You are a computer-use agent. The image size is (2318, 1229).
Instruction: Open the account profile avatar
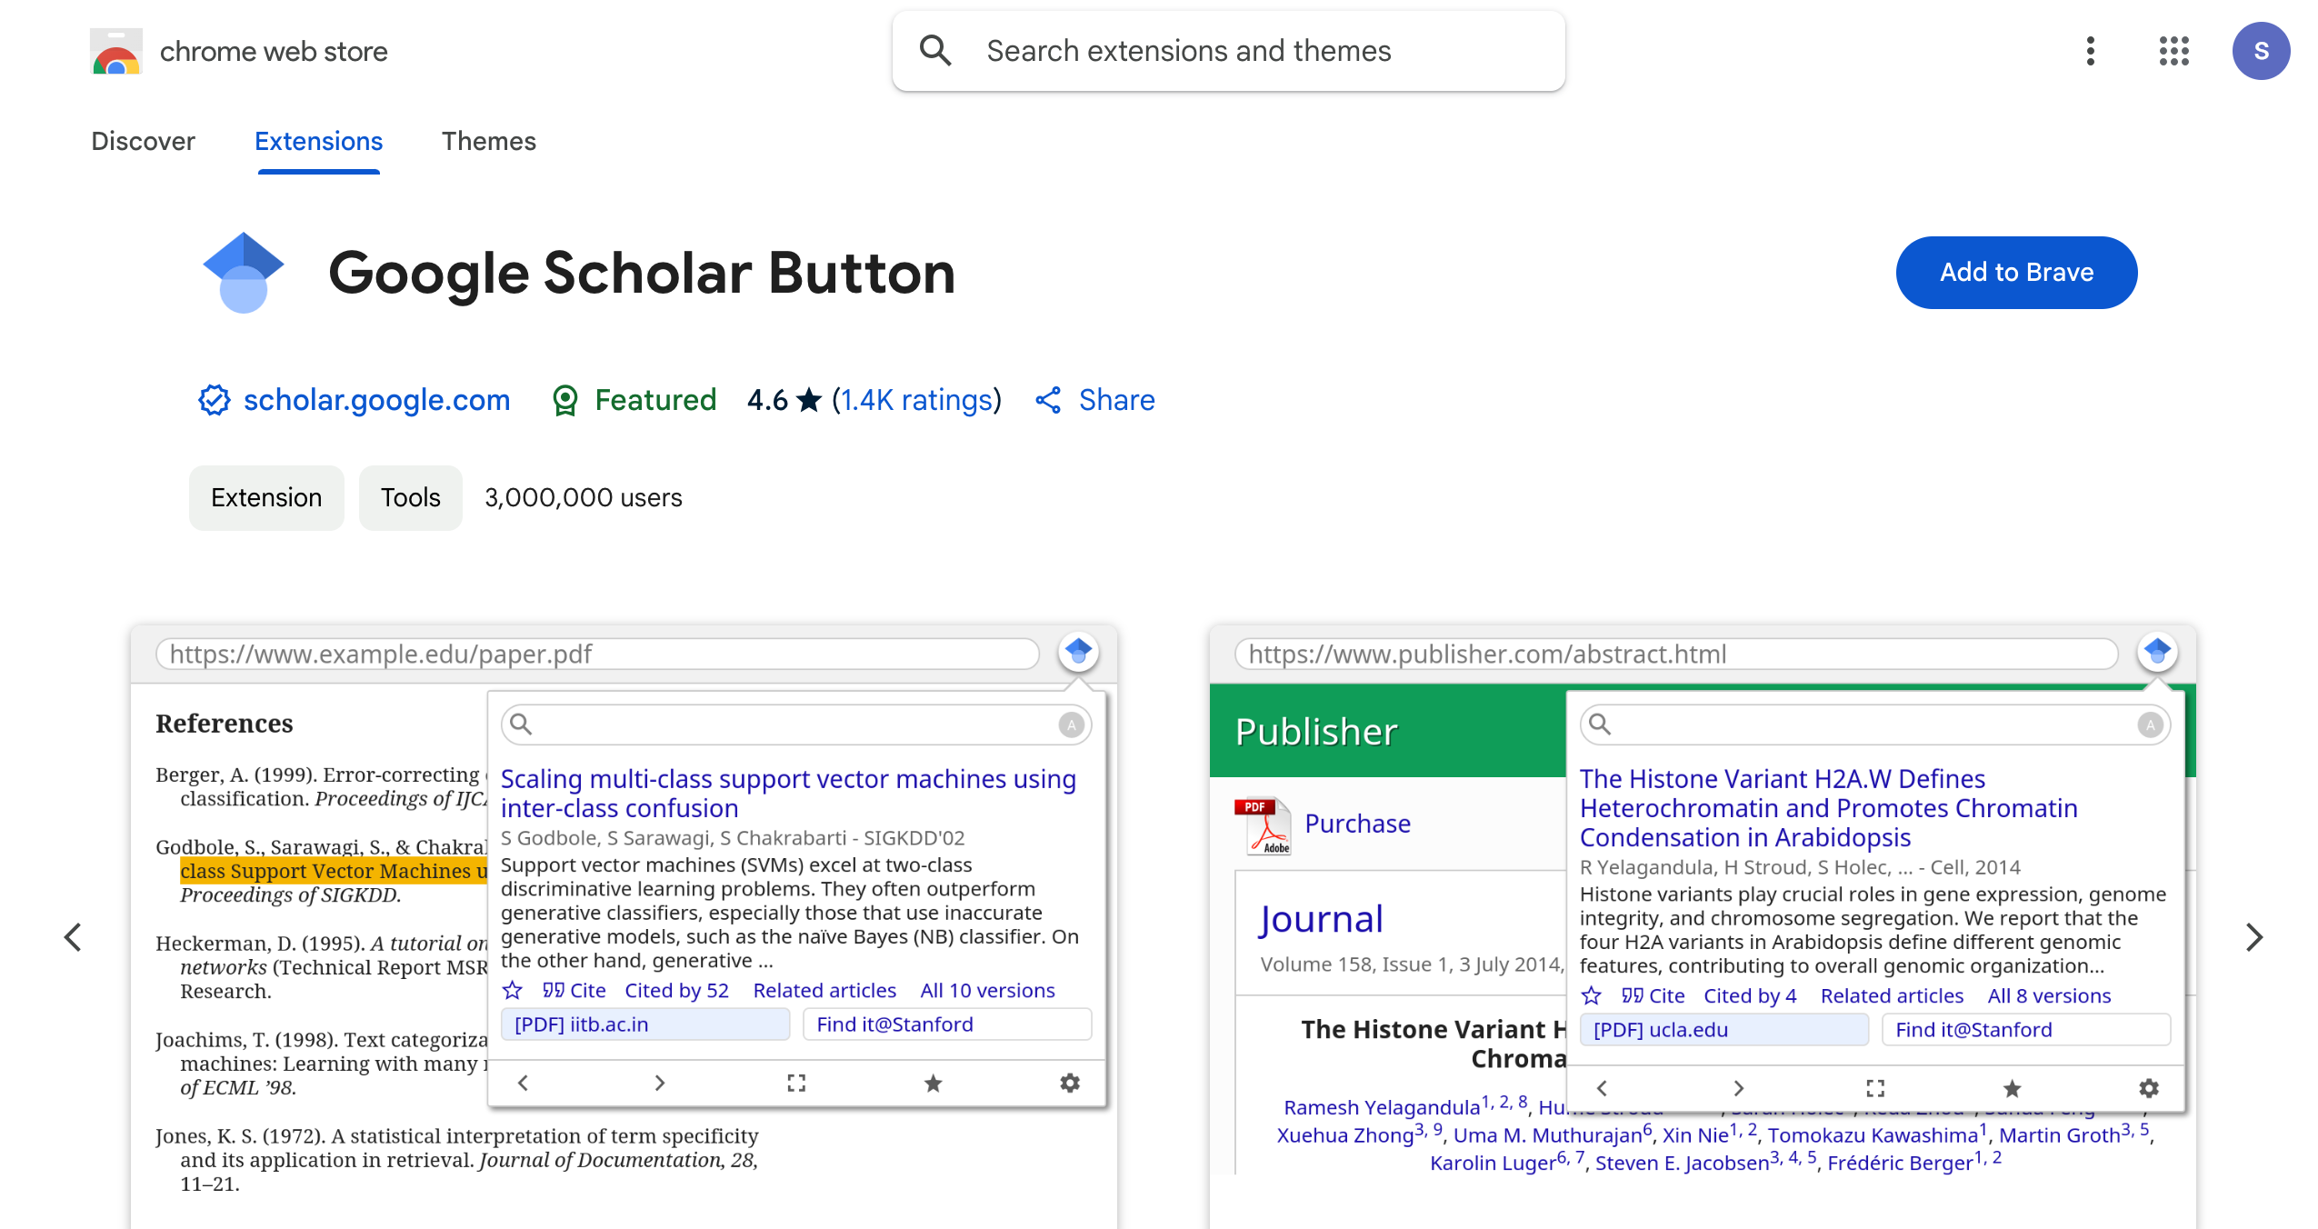[x=2260, y=51]
